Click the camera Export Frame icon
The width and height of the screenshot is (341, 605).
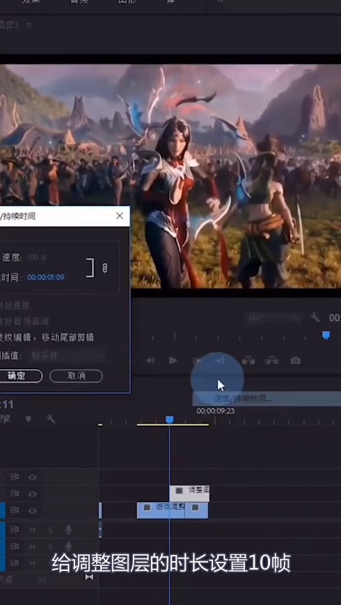[296, 360]
